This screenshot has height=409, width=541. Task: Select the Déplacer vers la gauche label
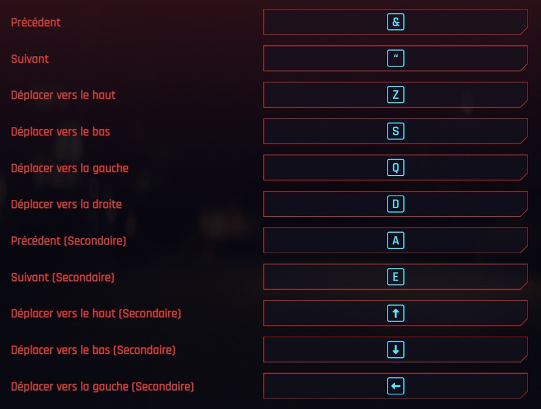click(x=68, y=167)
